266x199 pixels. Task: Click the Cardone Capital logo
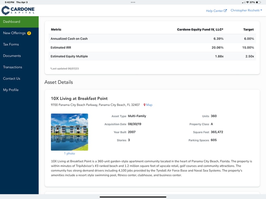[x=18, y=10]
